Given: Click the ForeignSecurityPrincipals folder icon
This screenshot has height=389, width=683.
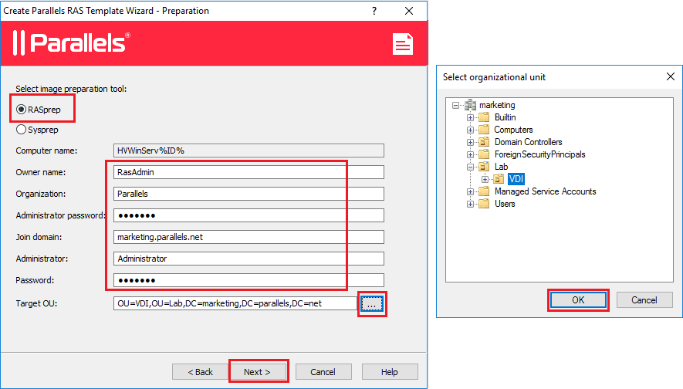Looking at the screenshot, I should click(484, 154).
